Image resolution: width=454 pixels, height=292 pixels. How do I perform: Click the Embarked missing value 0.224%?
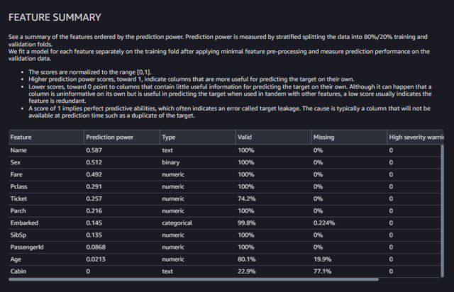coord(324,223)
